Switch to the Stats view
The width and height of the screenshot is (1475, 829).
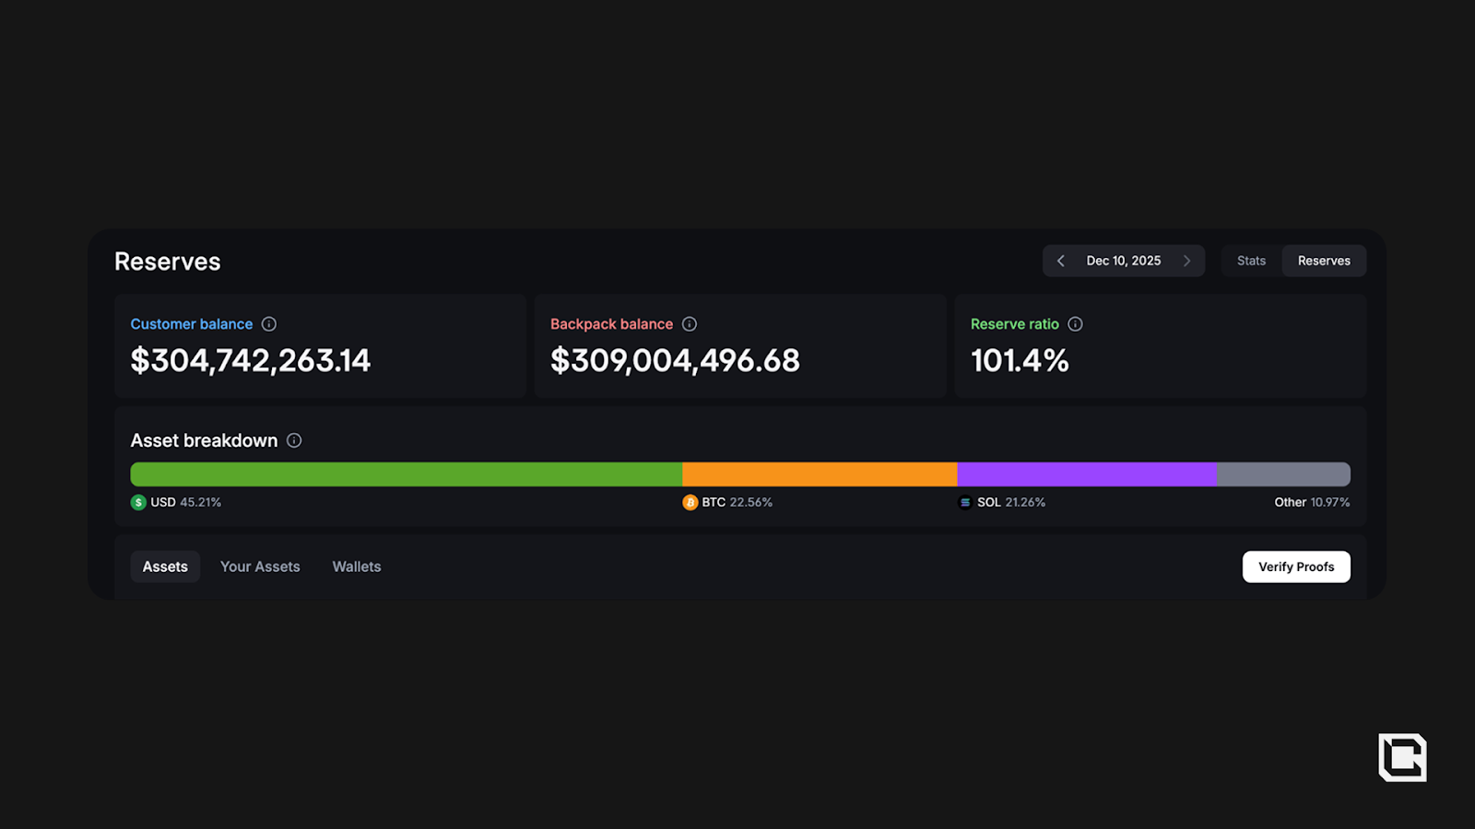(x=1251, y=261)
